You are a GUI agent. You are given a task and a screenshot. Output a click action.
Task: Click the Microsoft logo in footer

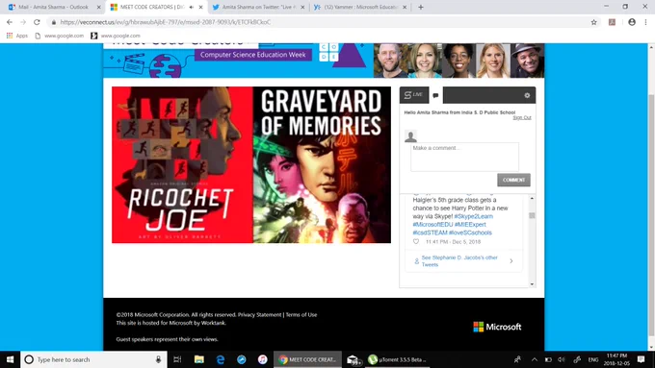497,327
